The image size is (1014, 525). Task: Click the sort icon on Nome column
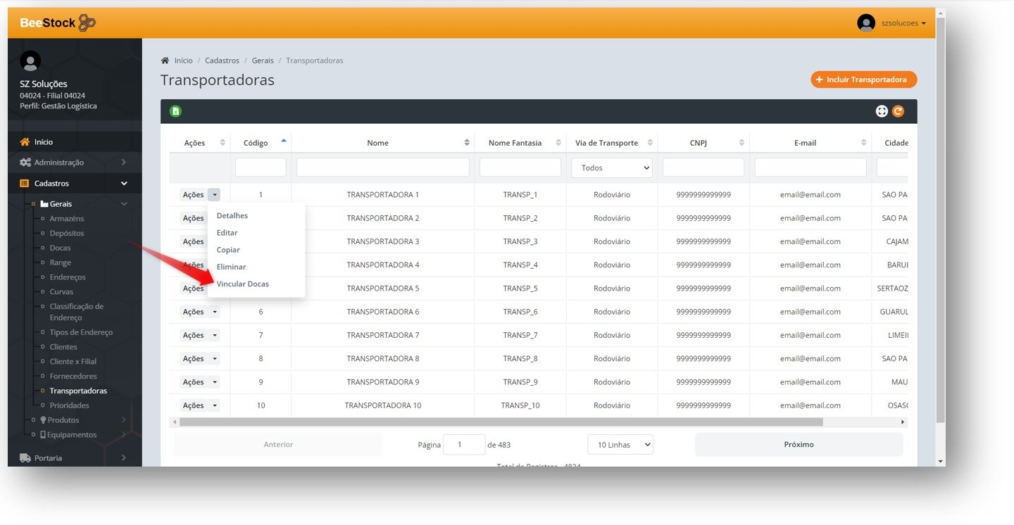pyautogui.click(x=467, y=143)
